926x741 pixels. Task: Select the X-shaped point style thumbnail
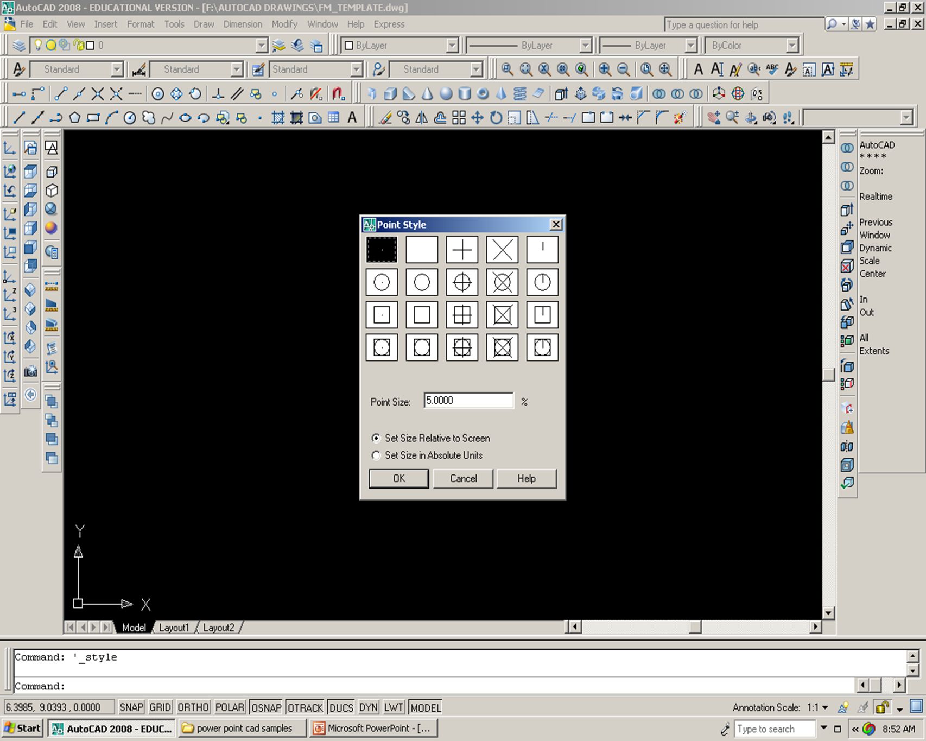[502, 250]
